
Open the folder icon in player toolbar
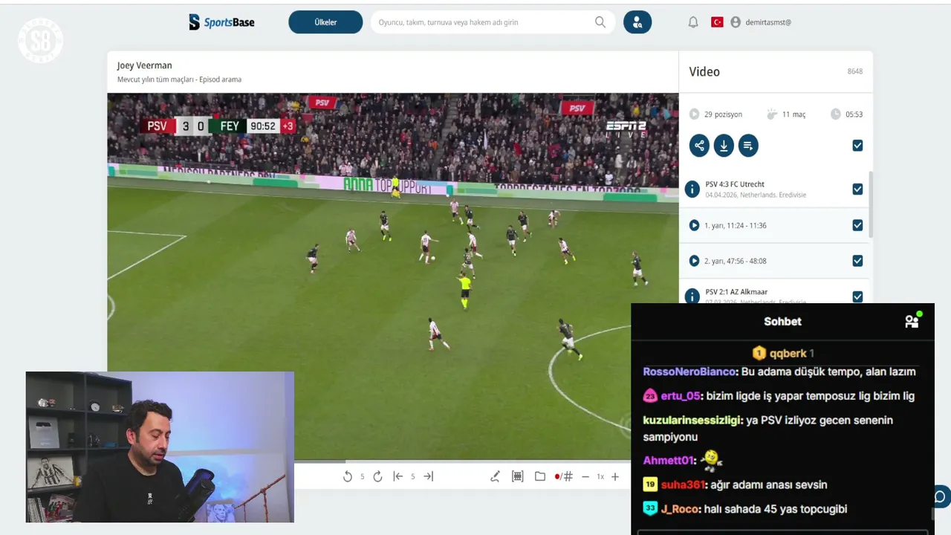[540, 476]
